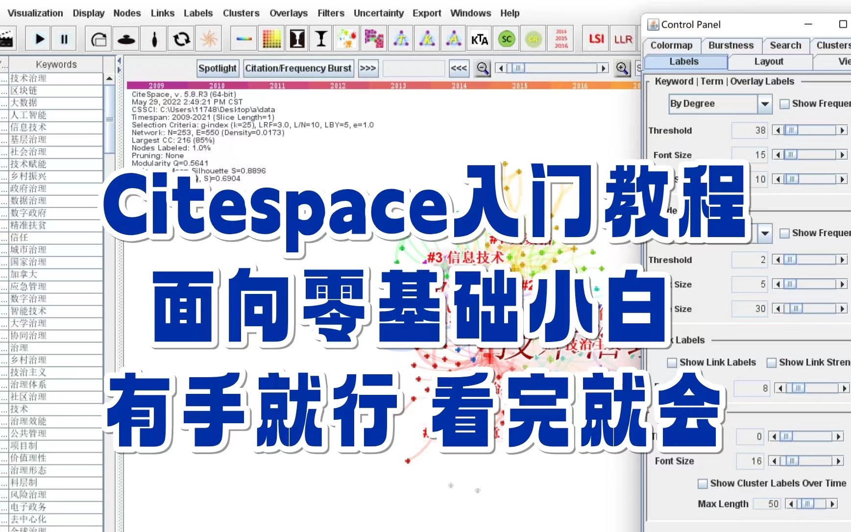Select the LLR labeling algorithm icon
This screenshot has width=851, height=532.
click(x=623, y=39)
